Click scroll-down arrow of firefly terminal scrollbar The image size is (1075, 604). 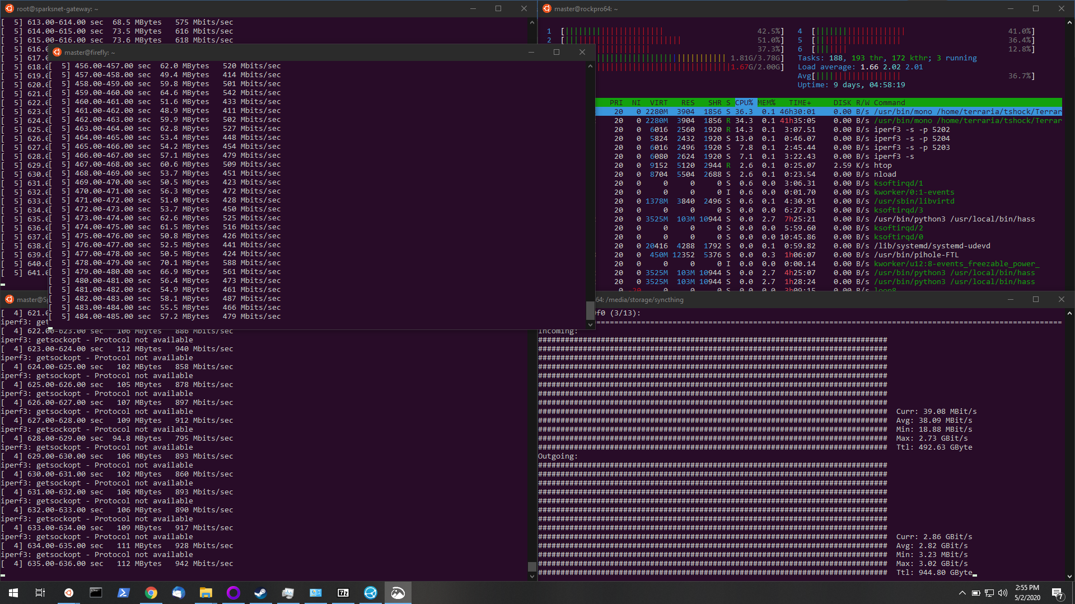[590, 324]
